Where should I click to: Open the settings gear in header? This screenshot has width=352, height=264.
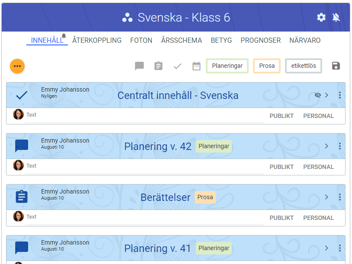coord(321,17)
